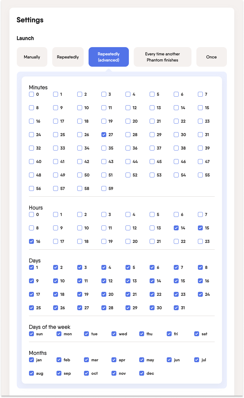244x398 pixels.
Task: Uncheck day 31 checkbox
Action: click(176, 308)
